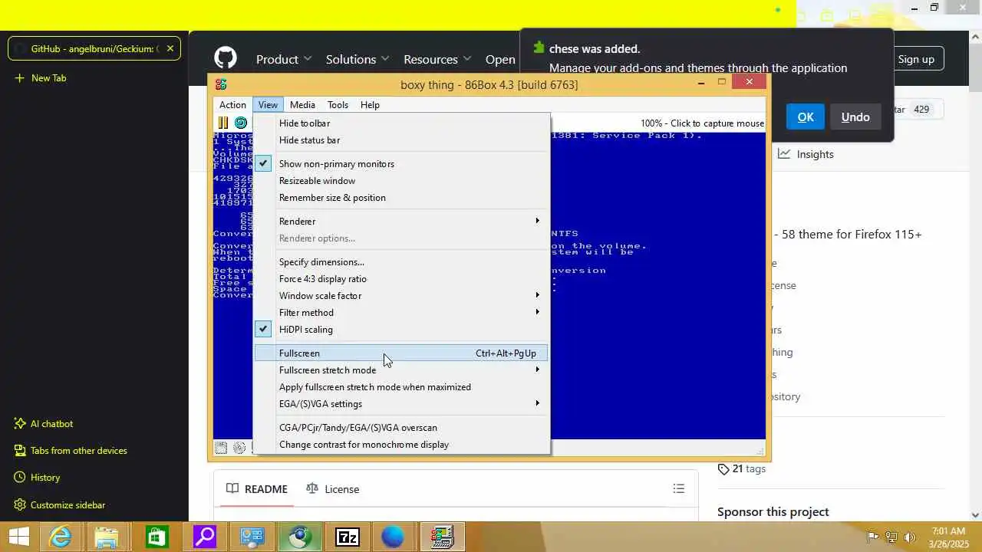Expand the Fullscreen stretch mode submenu

(401, 370)
